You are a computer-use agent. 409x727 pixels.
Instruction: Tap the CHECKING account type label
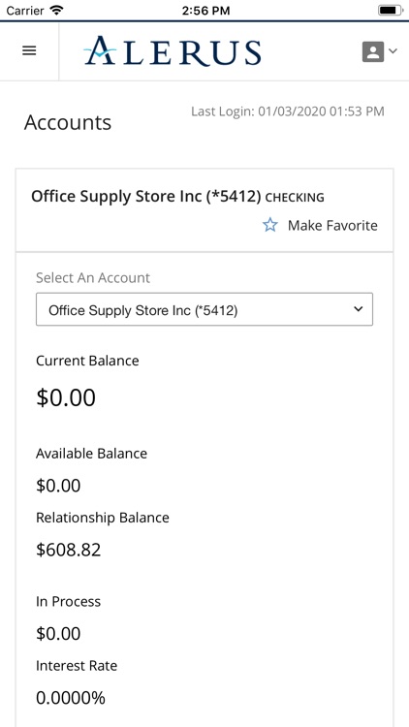point(295,198)
